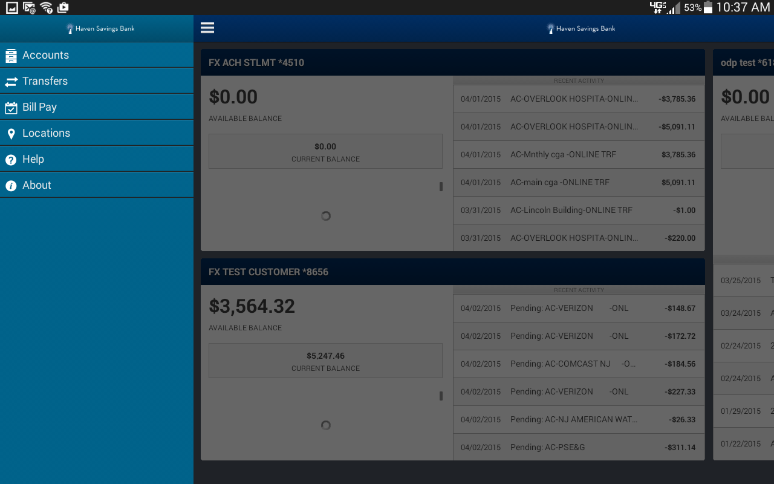Select pending PSE&G -$311.14 transaction

click(x=579, y=447)
